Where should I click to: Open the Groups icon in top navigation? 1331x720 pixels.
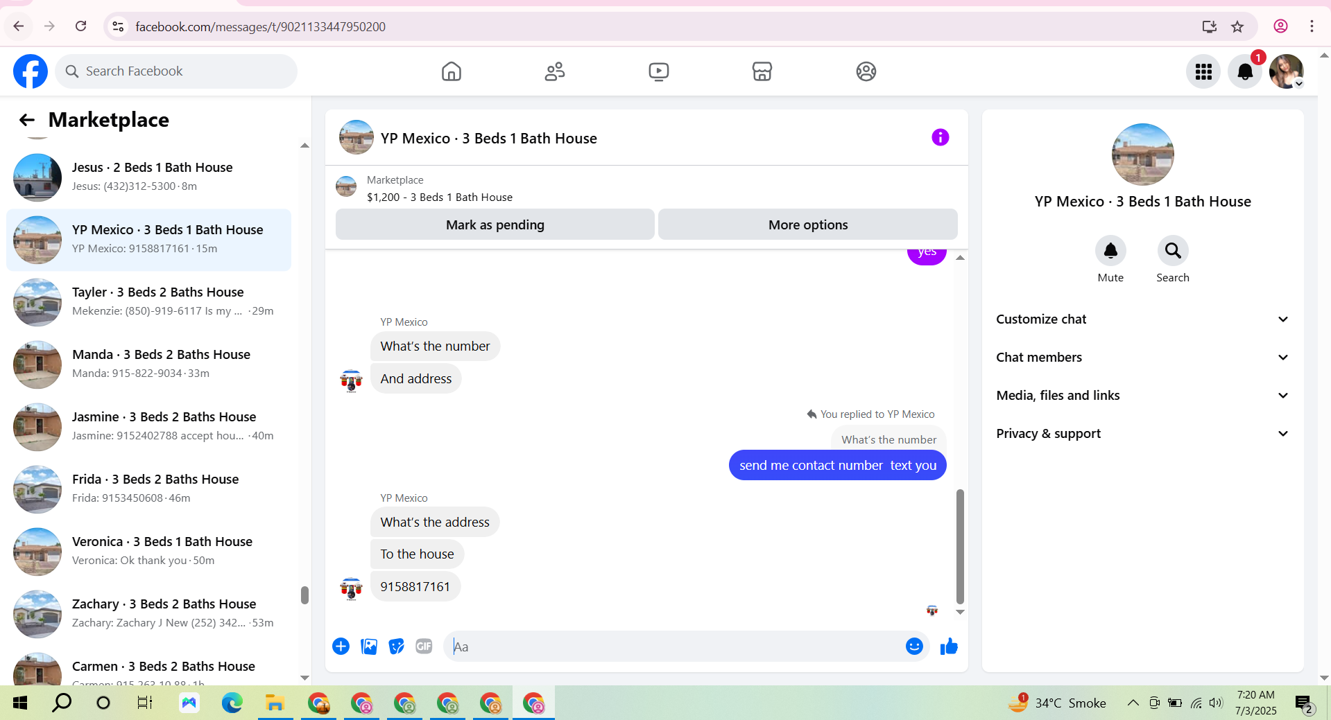pos(866,71)
